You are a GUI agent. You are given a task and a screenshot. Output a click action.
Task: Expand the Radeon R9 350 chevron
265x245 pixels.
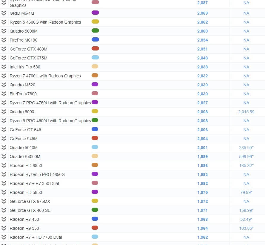(x=4, y=229)
